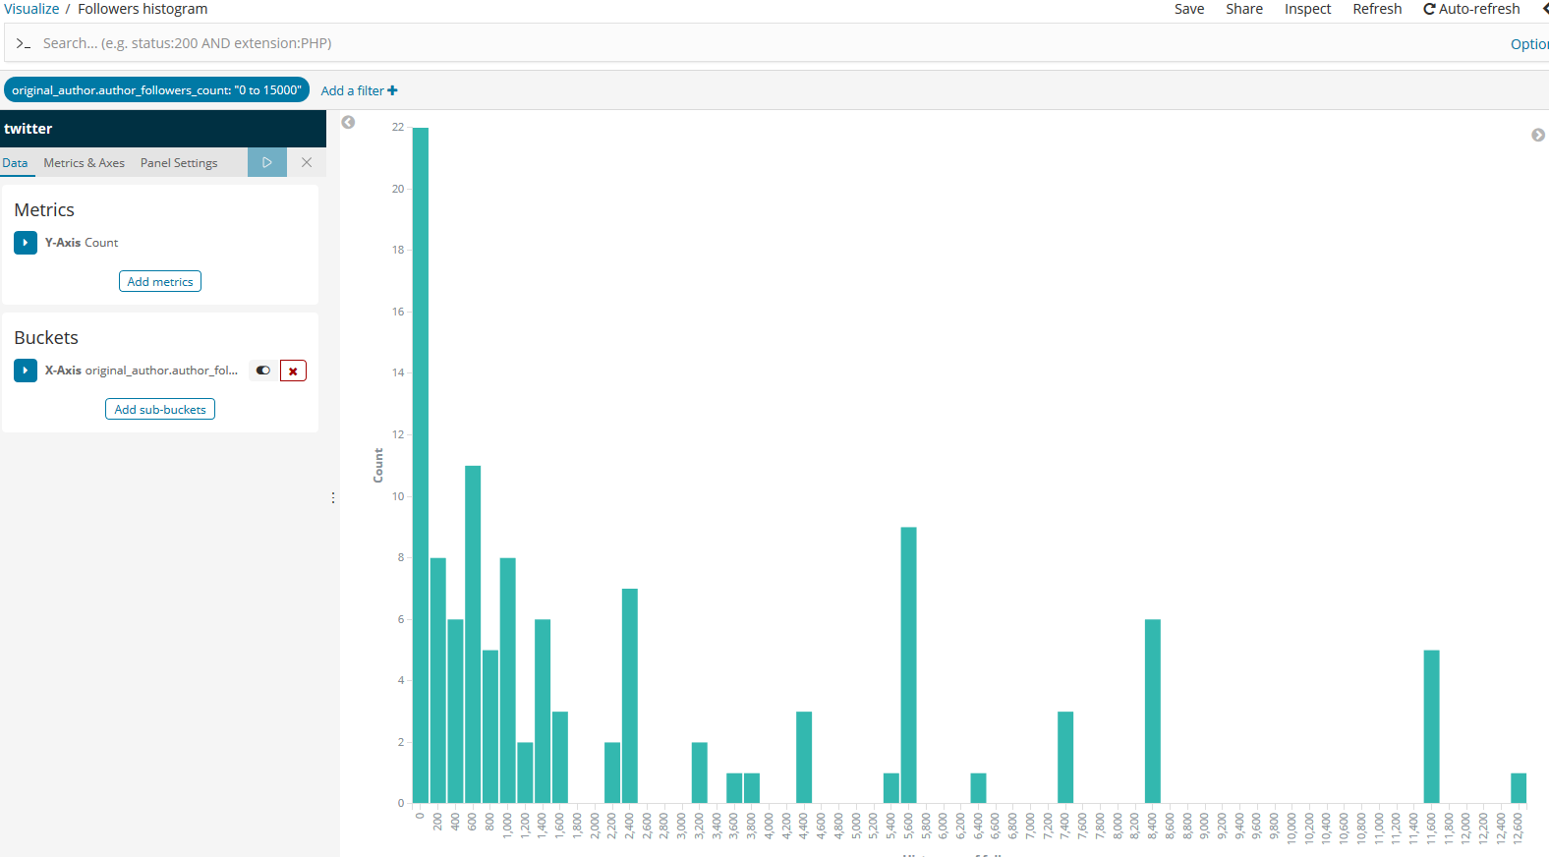
Task: Click the Add metrics button
Action: click(x=160, y=281)
